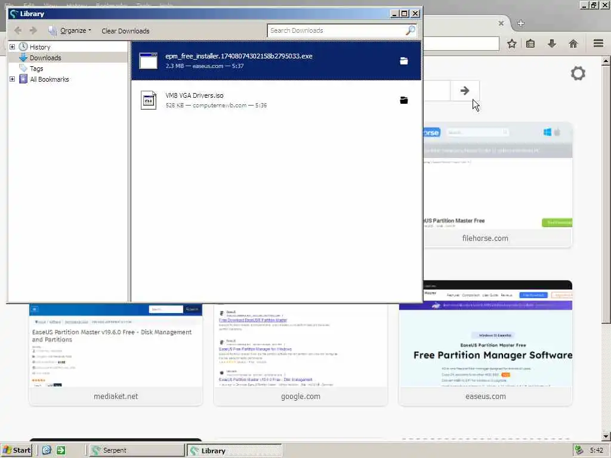Click the Library taskbar button

234,451
